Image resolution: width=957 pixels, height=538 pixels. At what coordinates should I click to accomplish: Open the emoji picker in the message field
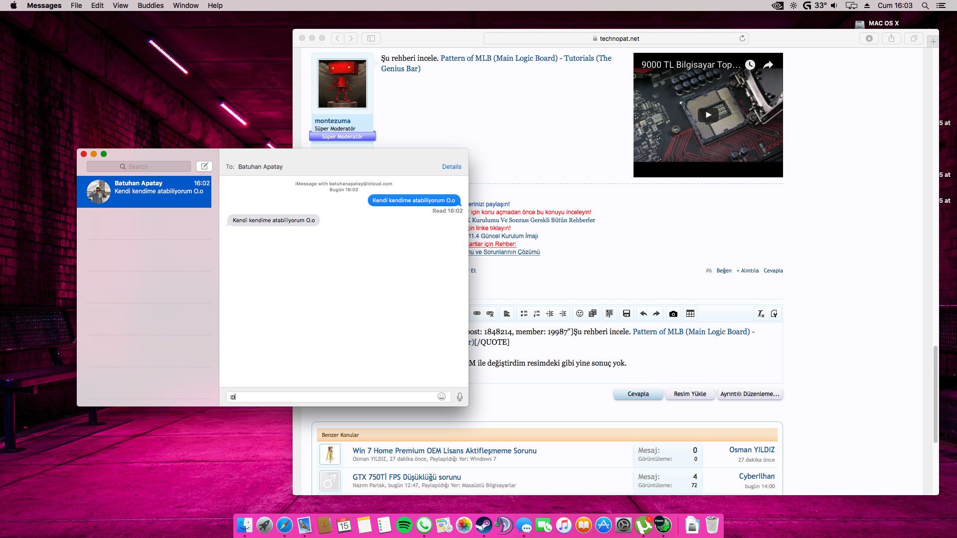pos(442,397)
